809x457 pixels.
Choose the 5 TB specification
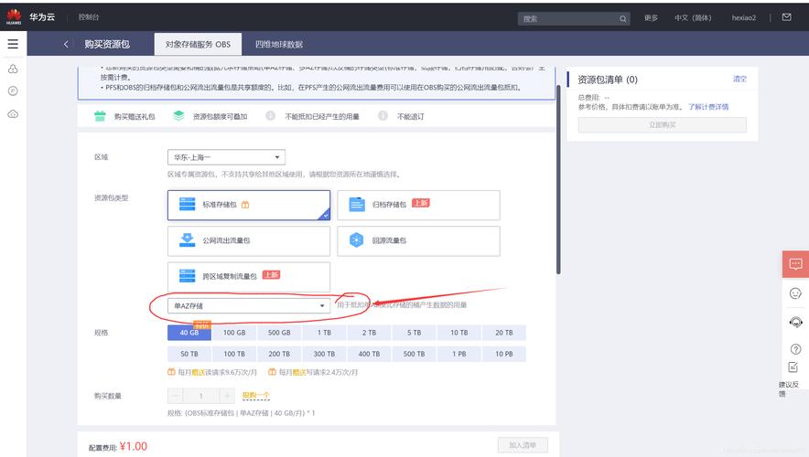(x=414, y=333)
